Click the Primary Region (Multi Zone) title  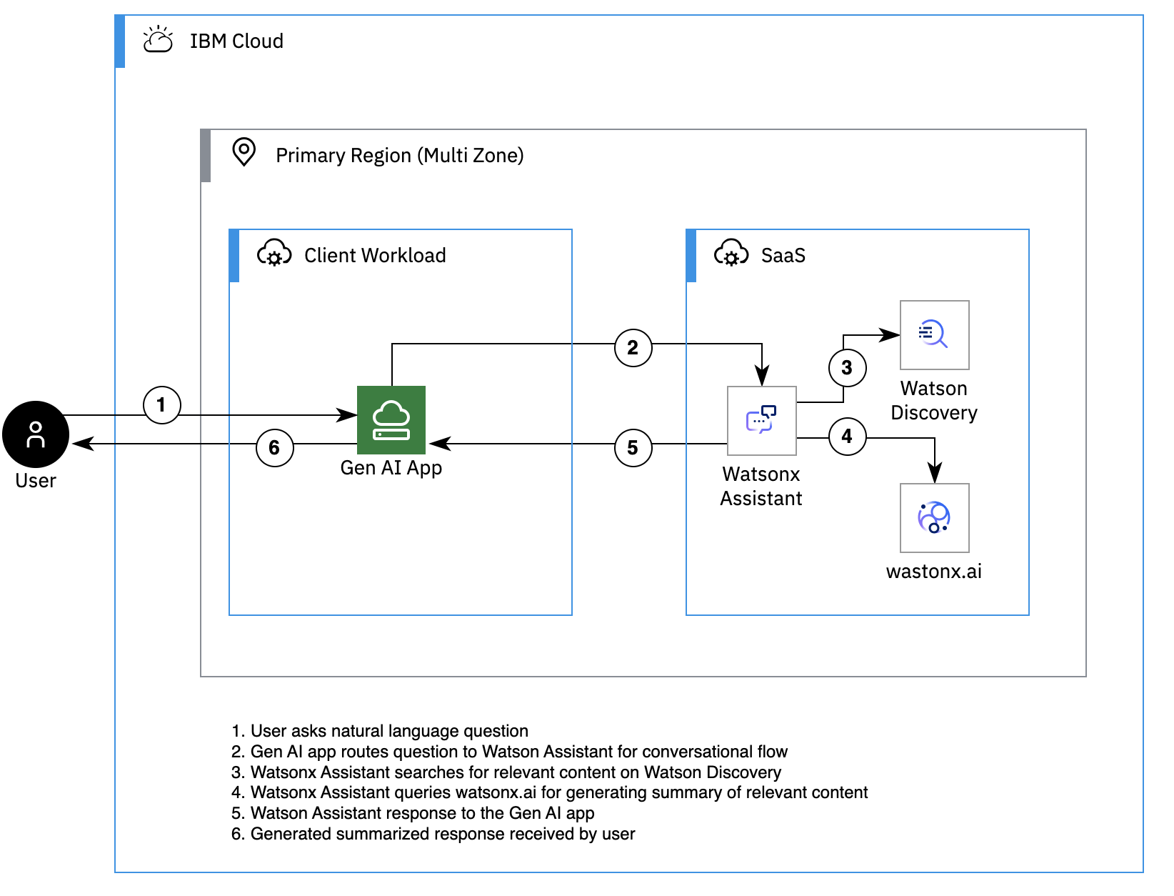399,156
